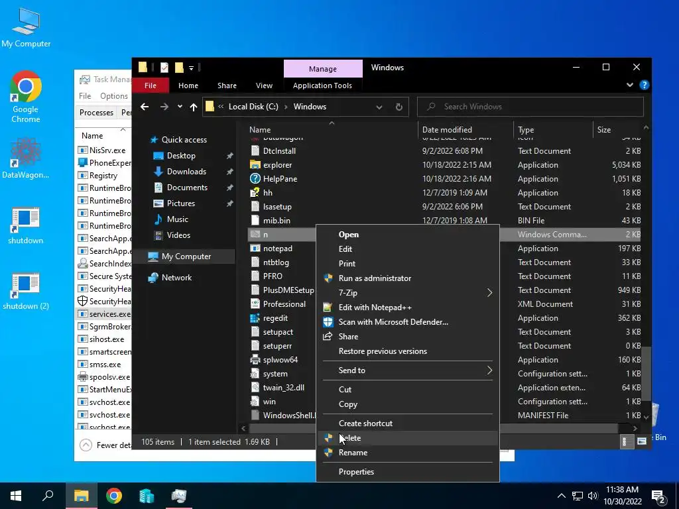Viewport: 679px width, 509px height.
Task: Open Pictures folder in navigation pane
Action: click(181, 203)
